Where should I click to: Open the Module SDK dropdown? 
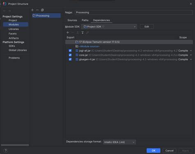(109, 27)
